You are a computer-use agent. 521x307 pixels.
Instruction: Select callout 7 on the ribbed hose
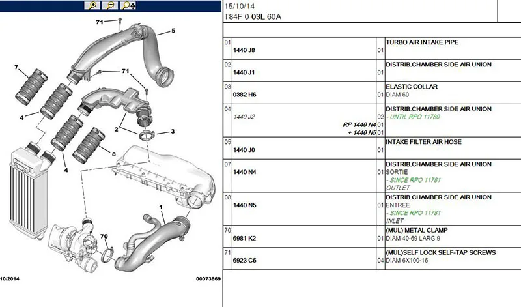[16, 68]
